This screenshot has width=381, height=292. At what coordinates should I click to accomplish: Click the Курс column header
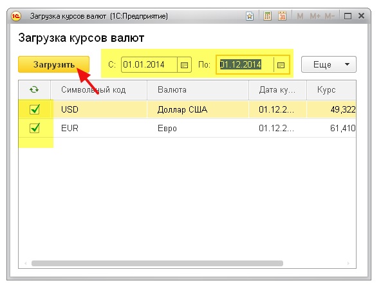click(331, 90)
